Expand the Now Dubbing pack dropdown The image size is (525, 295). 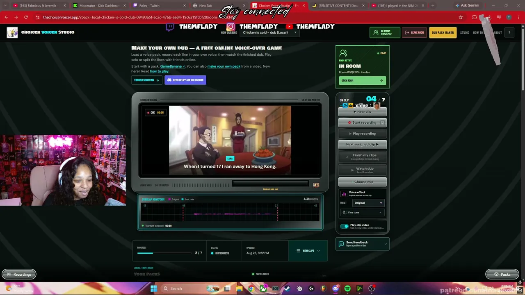coord(269,32)
